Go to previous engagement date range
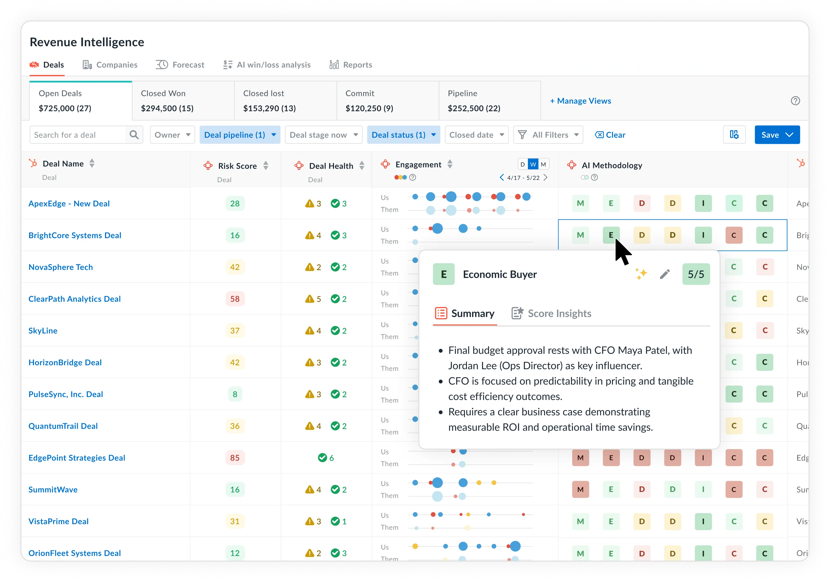This screenshot has width=830, height=582. 501,177
